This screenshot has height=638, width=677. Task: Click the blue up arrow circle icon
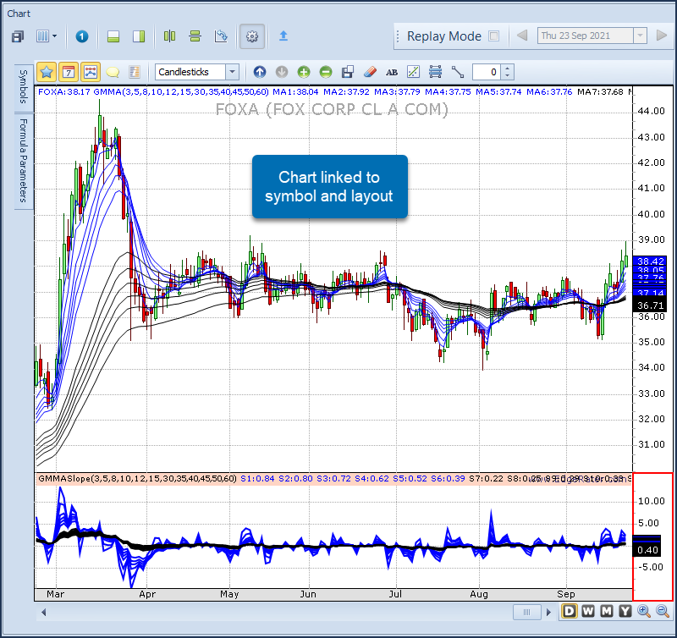[x=260, y=72]
